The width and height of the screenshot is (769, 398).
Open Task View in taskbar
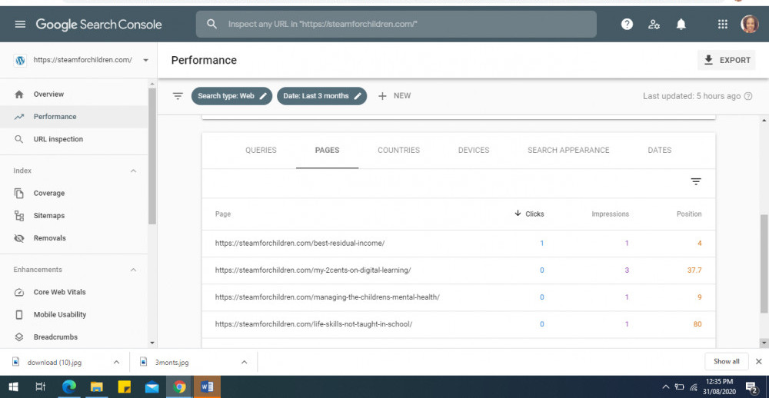[x=41, y=387]
